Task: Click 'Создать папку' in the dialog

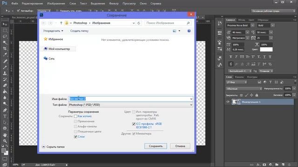Action: coord(79,31)
